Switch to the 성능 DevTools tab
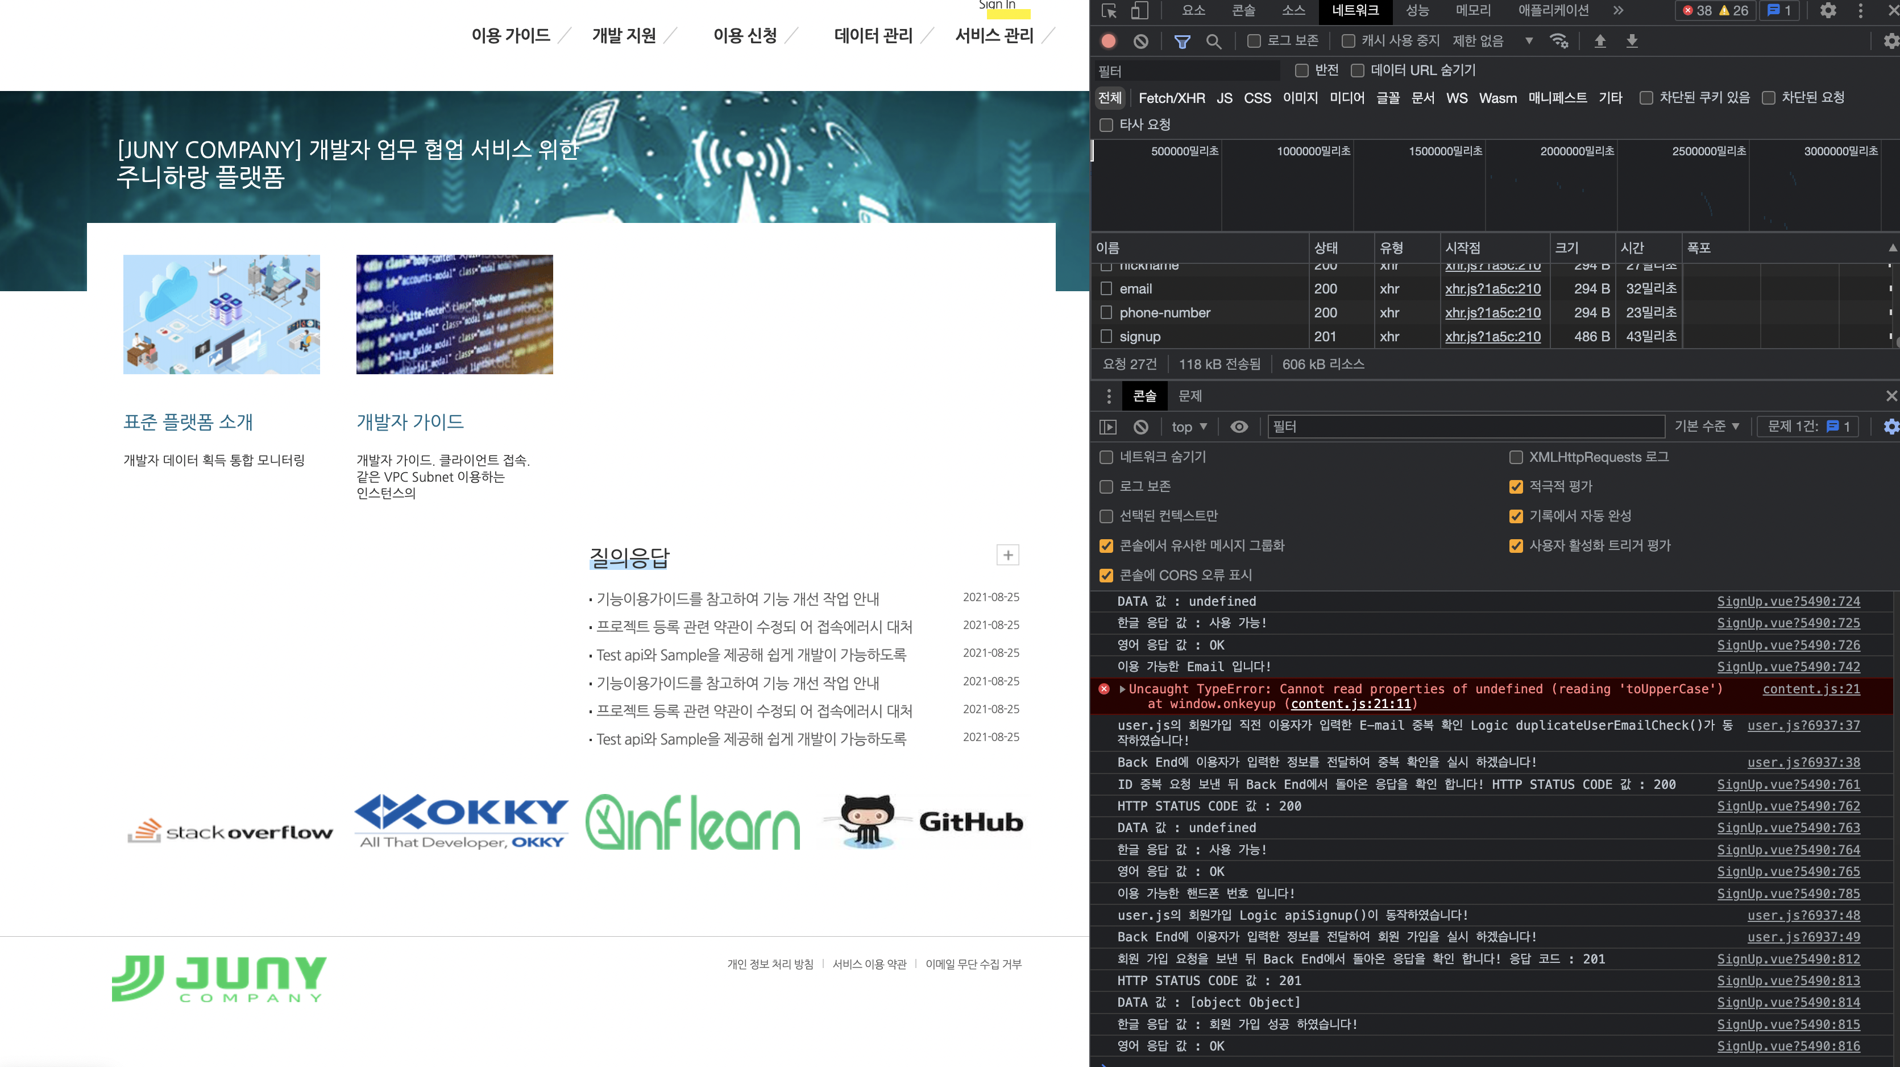Viewport: 1900px width, 1067px height. (1417, 11)
